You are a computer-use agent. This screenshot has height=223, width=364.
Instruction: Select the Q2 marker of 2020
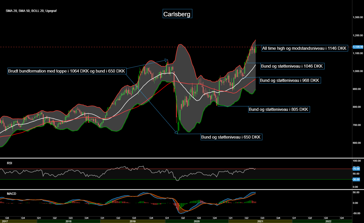pos(183,218)
